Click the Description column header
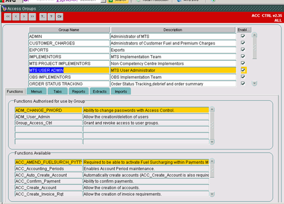The image size is (284, 204). pos(173,30)
